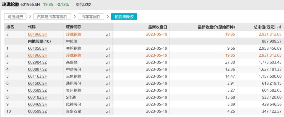Open stock code 000589.SZ
Image resolution: width=284 pixels, height=117 pixels.
point(38,90)
